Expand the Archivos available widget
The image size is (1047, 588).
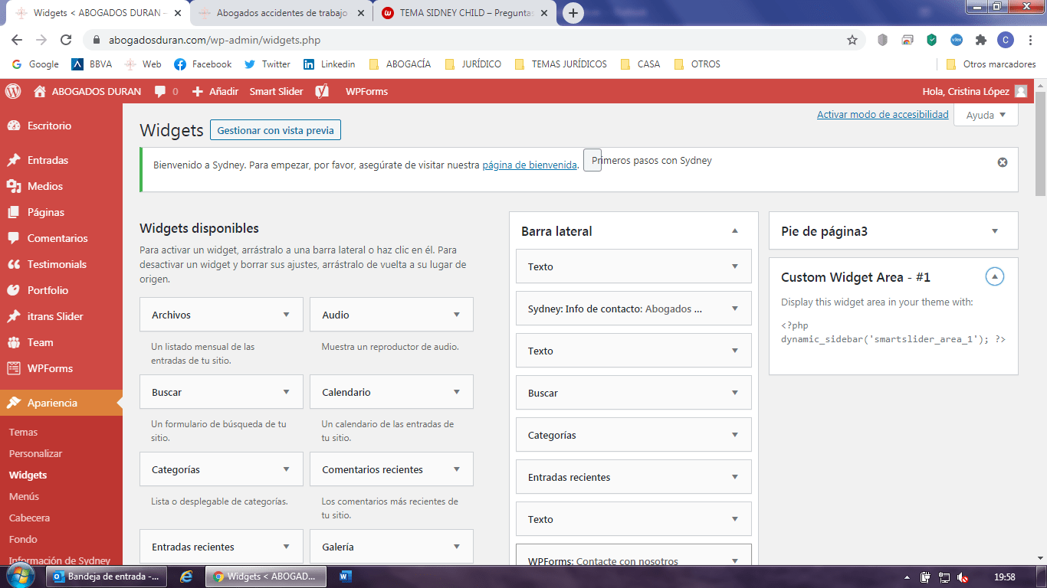pos(287,315)
